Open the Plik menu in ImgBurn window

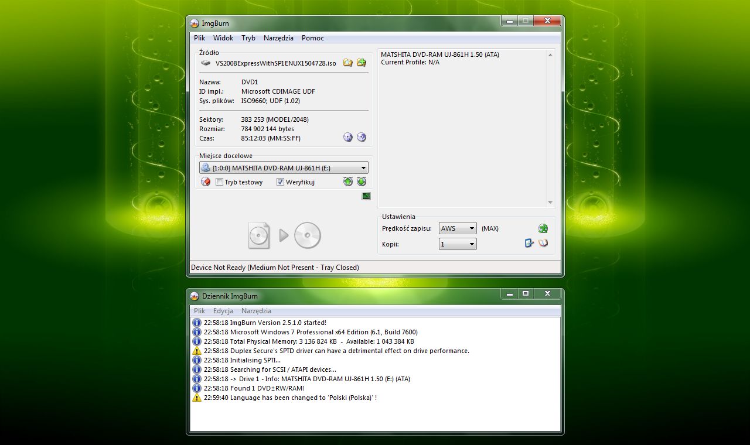point(200,38)
